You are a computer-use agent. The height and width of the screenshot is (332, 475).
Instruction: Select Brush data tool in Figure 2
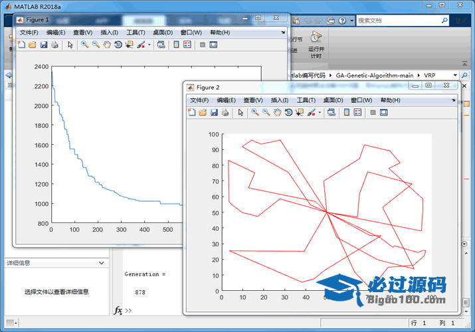point(311,113)
